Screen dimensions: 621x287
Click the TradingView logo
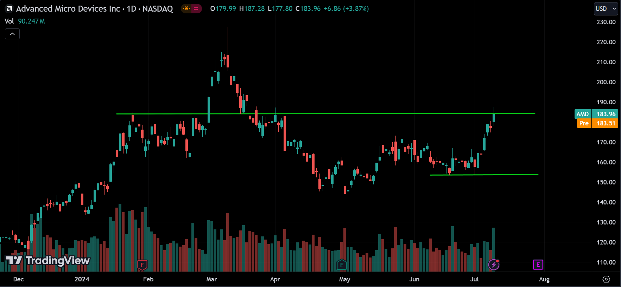coord(48,260)
